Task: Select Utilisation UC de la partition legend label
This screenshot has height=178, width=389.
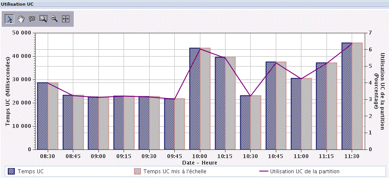Action: (304, 172)
